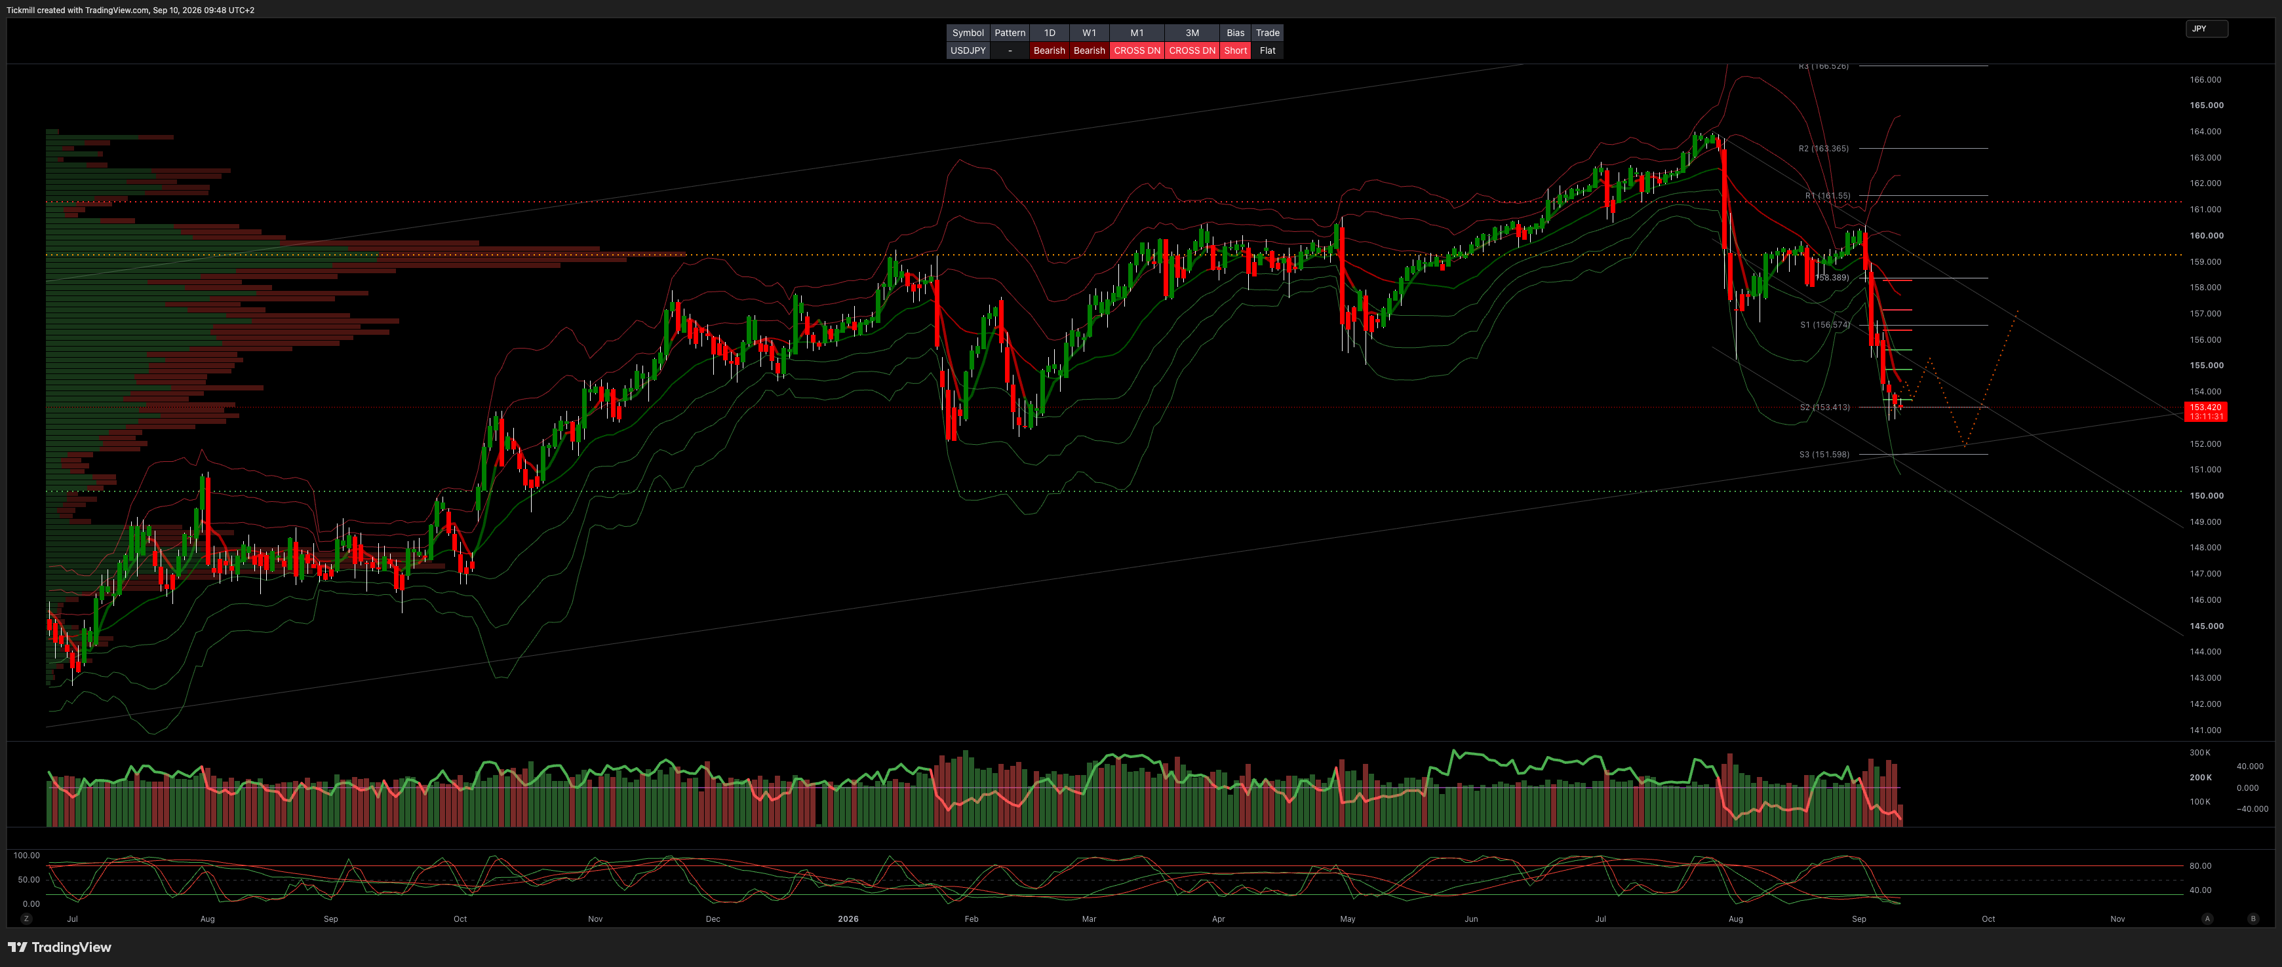Click the 150.000 price axis label
This screenshot has width=2282, height=967.
coord(2207,496)
